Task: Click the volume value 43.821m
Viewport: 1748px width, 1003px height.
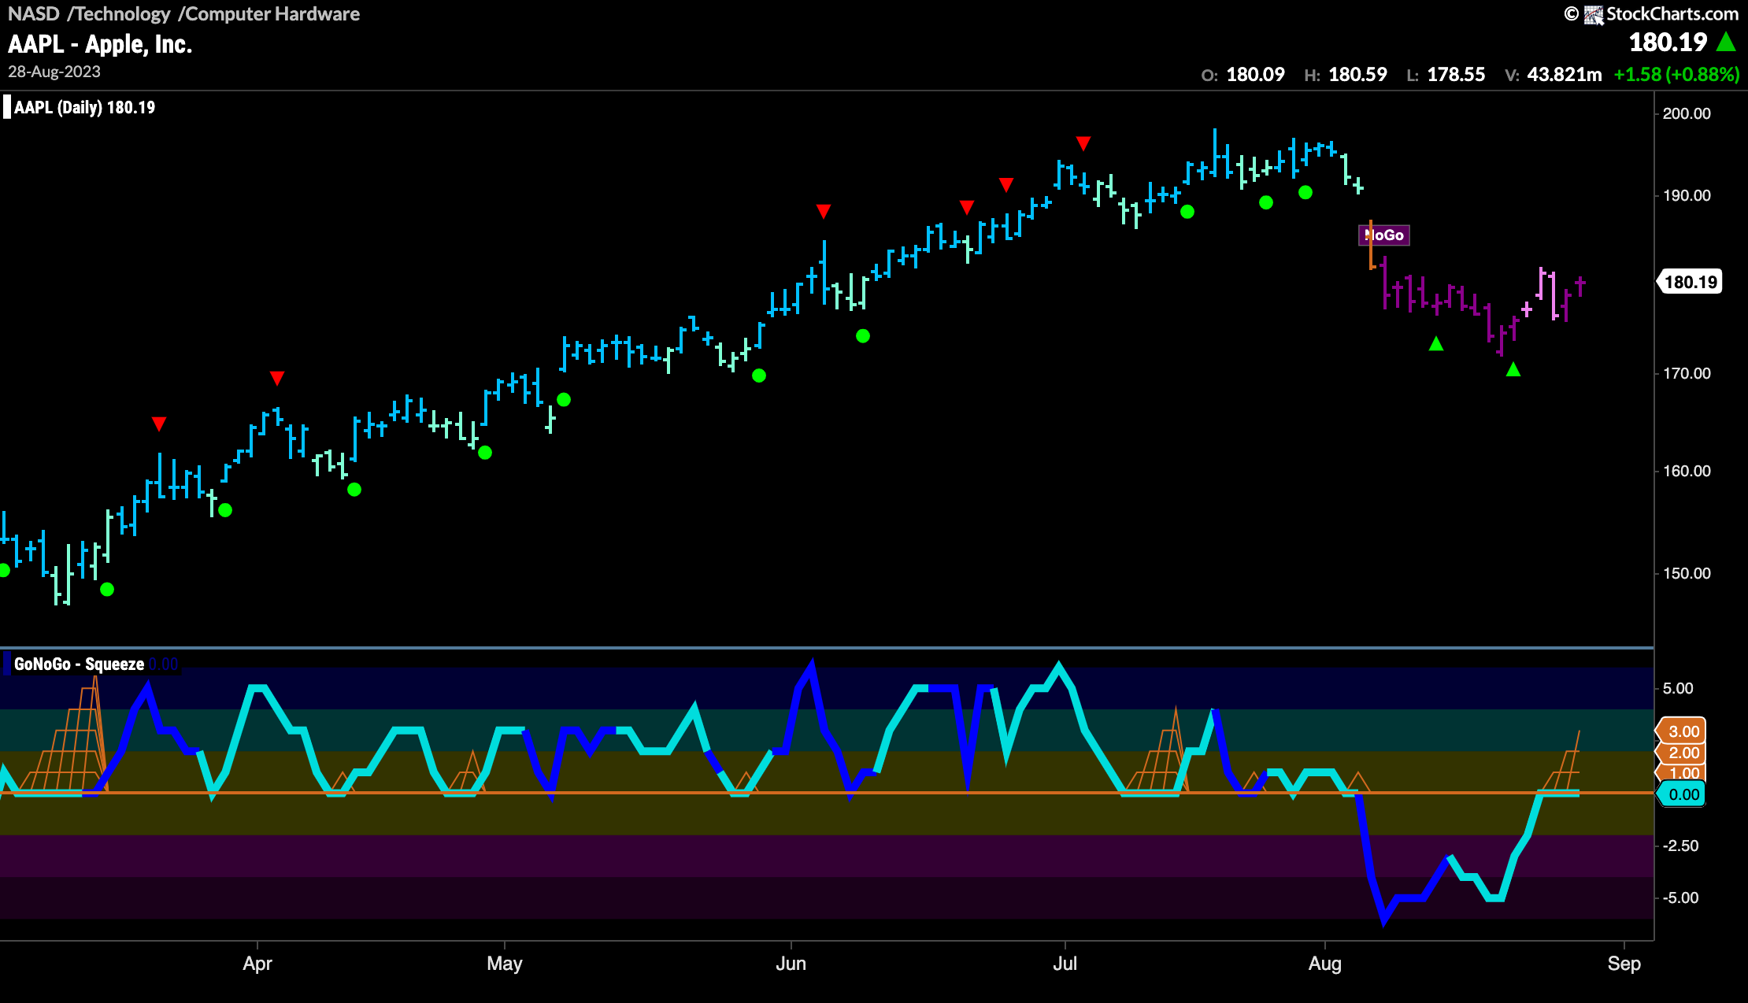Action: coord(1565,75)
